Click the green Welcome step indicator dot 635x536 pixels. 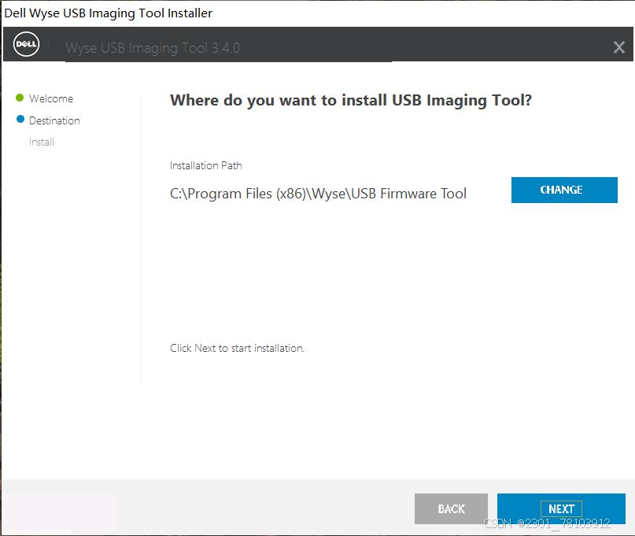[20, 98]
